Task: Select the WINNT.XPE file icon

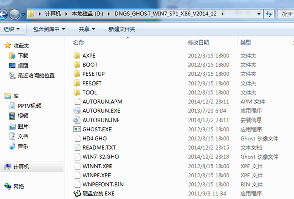Action: [77, 166]
